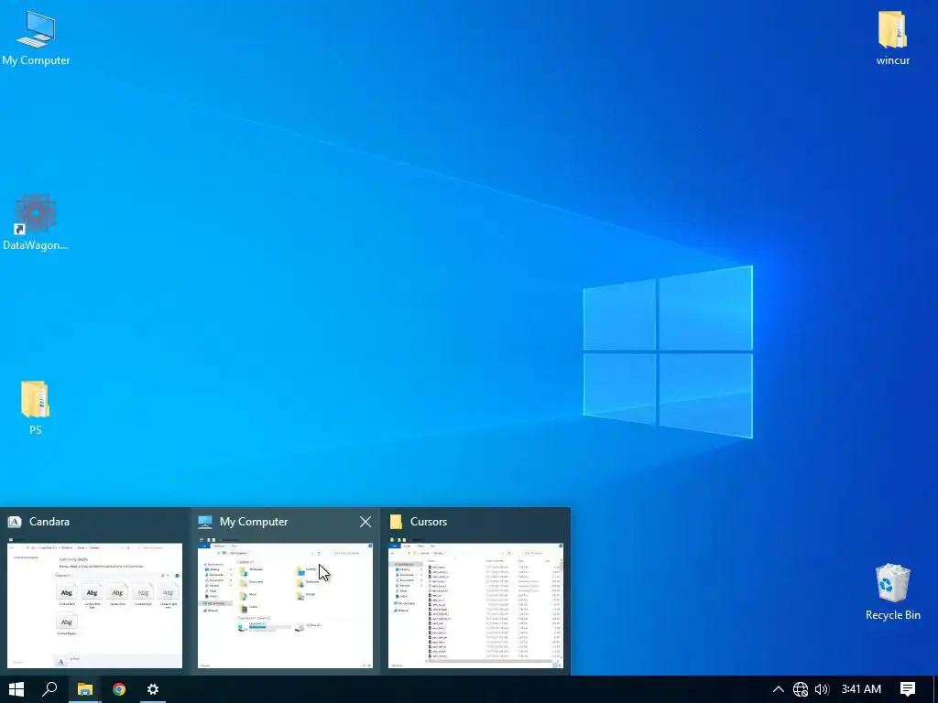This screenshot has height=703, width=938.
Task: Click the network globe tray icon
Action: tap(801, 689)
